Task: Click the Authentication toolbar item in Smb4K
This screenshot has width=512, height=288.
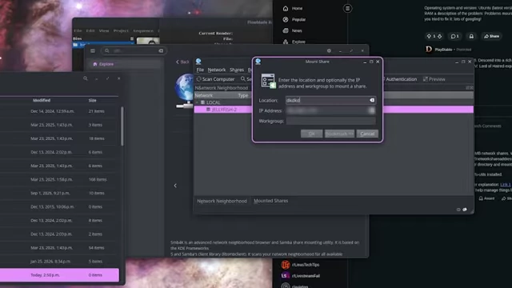Action: pyautogui.click(x=401, y=79)
